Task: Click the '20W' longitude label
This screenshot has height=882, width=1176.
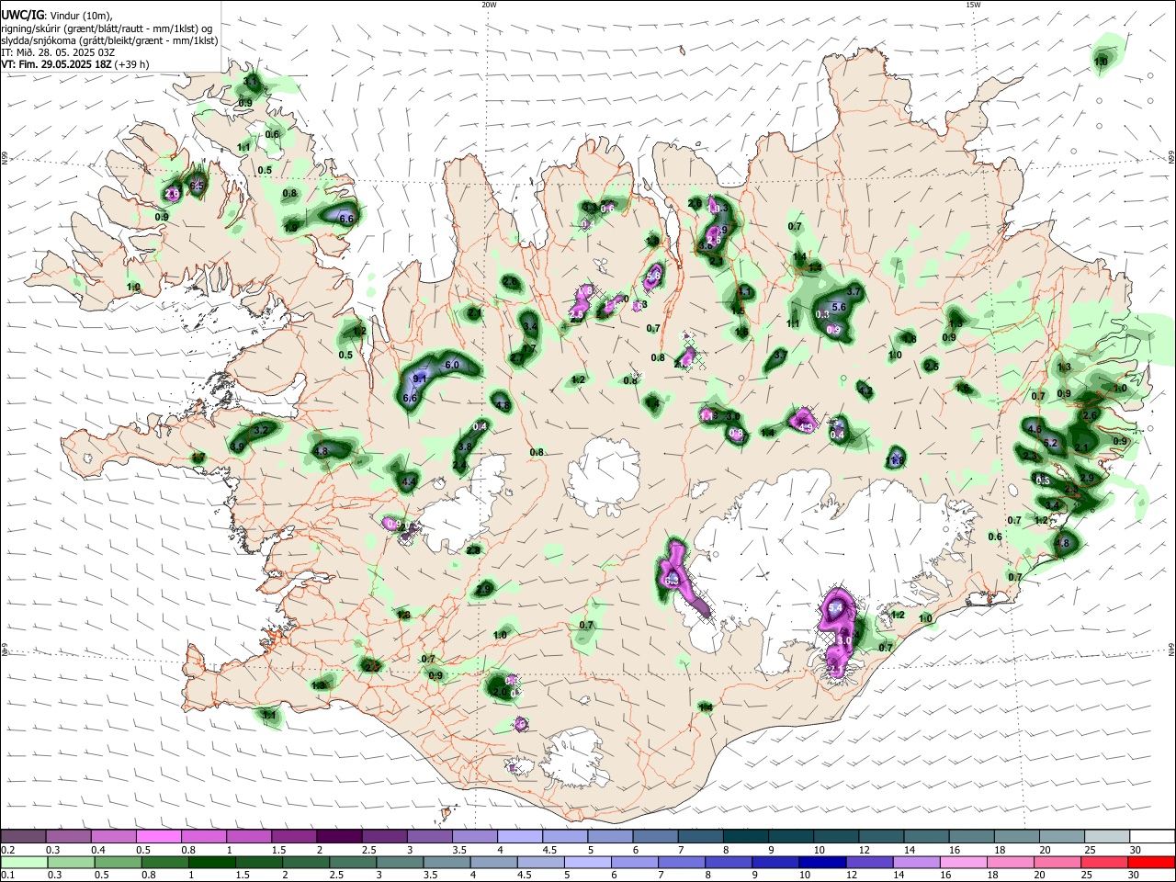Action: tap(489, 5)
